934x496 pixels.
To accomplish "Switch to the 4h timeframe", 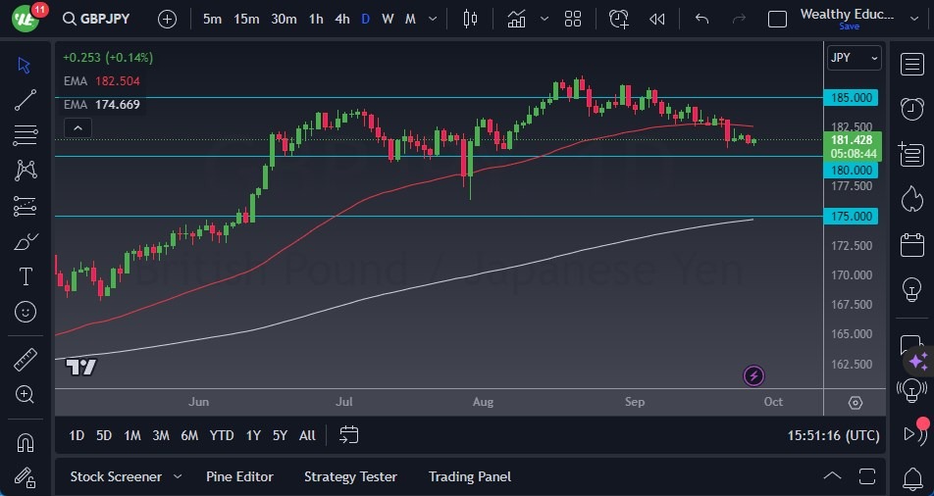I will pyautogui.click(x=341, y=19).
